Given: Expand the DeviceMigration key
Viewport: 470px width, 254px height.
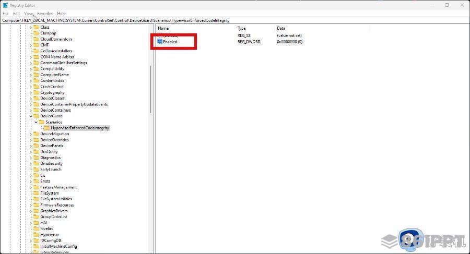Looking at the screenshot, I should click(31, 134).
